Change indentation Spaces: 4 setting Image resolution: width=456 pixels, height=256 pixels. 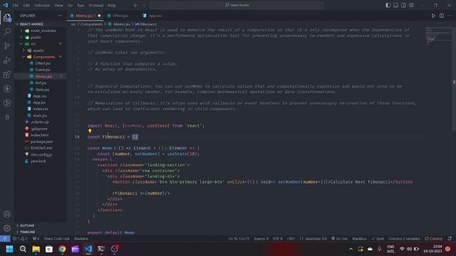tap(261, 239)
